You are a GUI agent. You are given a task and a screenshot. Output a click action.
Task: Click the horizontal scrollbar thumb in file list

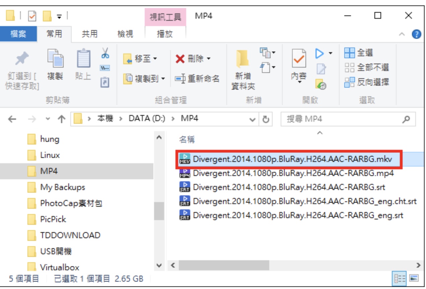click(224, 266)
